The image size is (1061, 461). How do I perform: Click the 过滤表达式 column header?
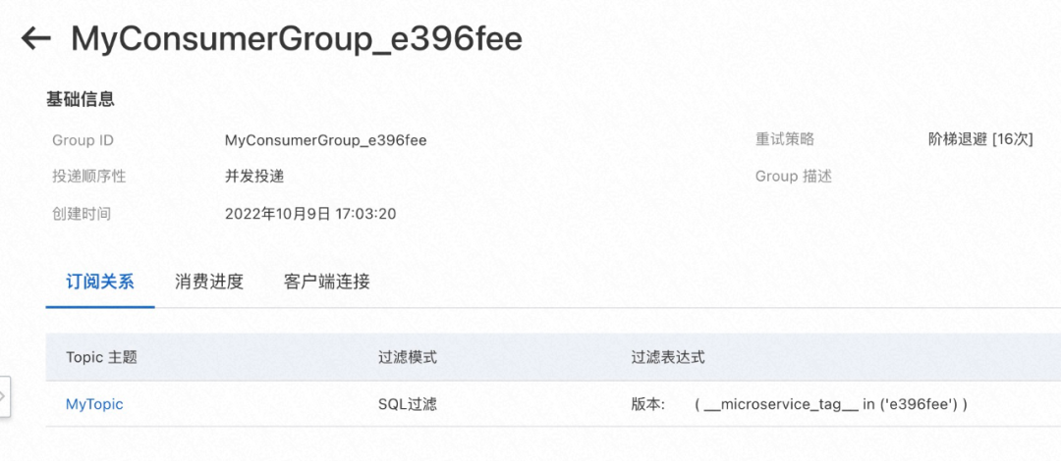(668, 357)
